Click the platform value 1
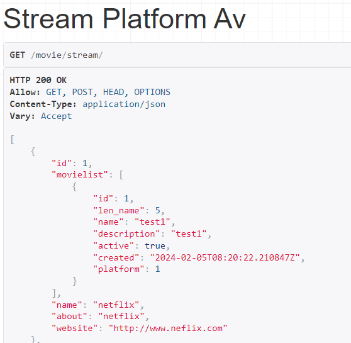 [x=158, y=269]
